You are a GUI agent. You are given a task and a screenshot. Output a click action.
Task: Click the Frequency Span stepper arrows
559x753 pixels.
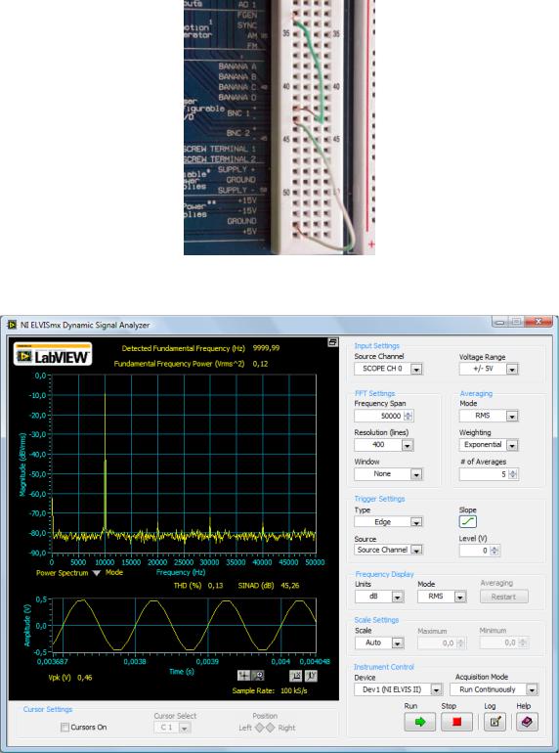click(x=408, y=416)
